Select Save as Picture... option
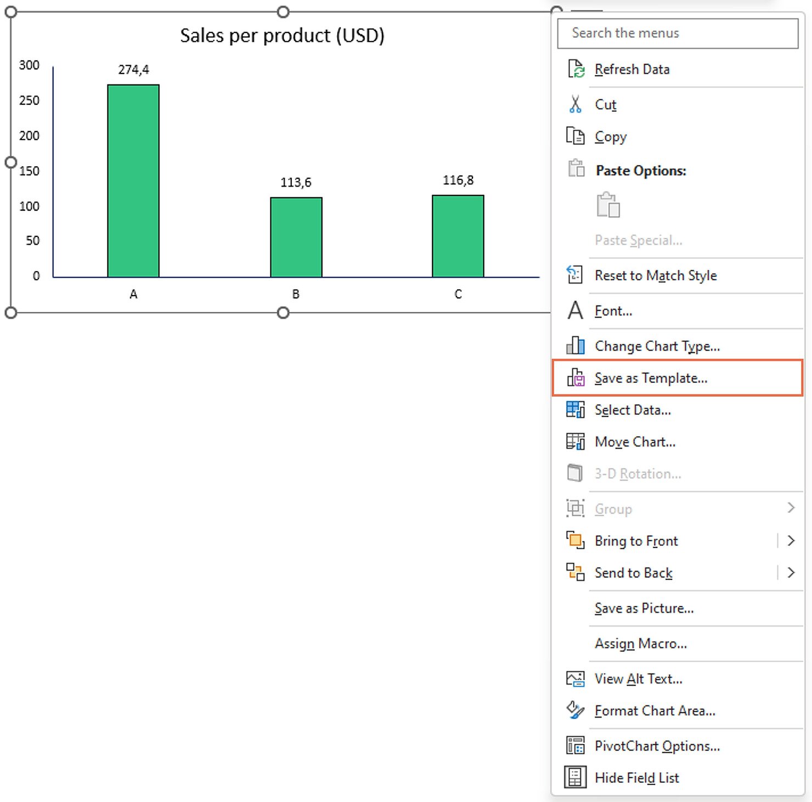Viewport: 812px width, 802px height. 644,608
